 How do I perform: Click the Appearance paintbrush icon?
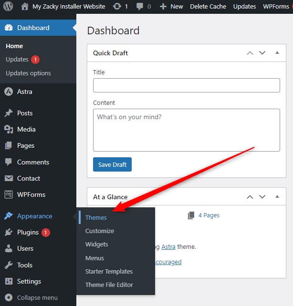click(x=9, y=216)
